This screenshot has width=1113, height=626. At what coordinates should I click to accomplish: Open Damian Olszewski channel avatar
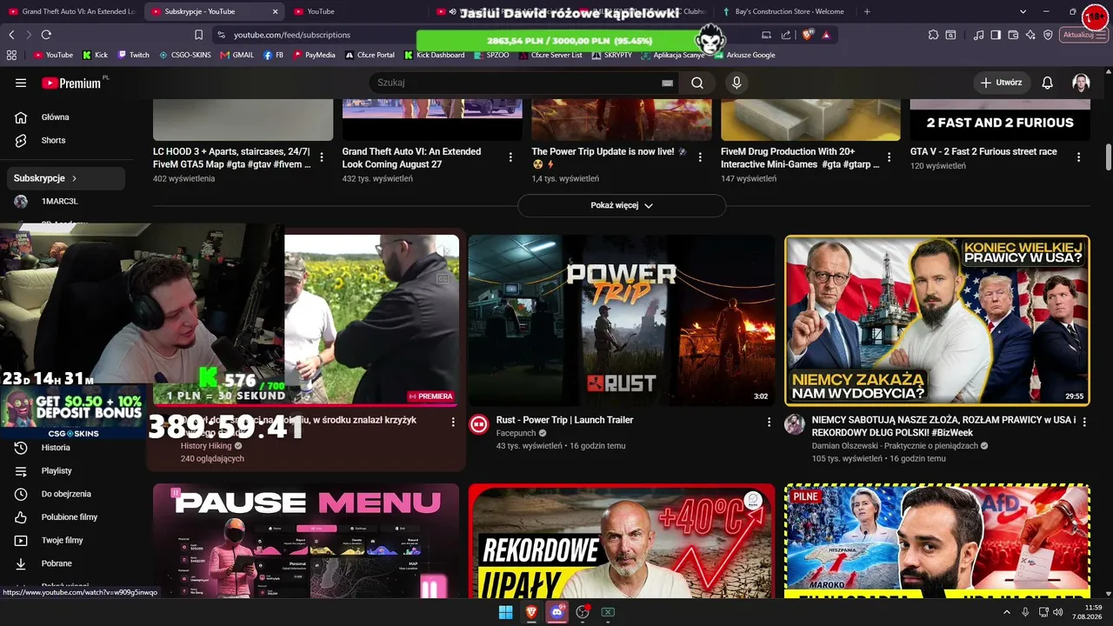pyautogui.click(x=795, y=424)
